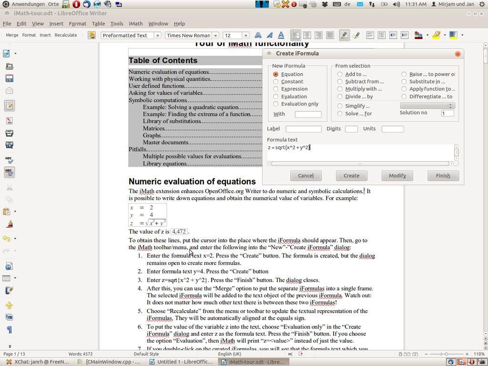Click the Save document icon in sidebar

tap(9, 78)
